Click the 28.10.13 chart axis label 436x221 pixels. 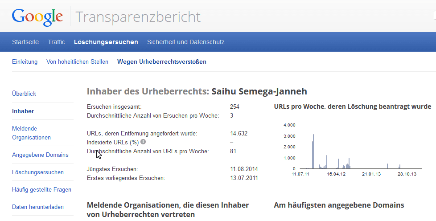pyautogui.click(x=407, y=174)
